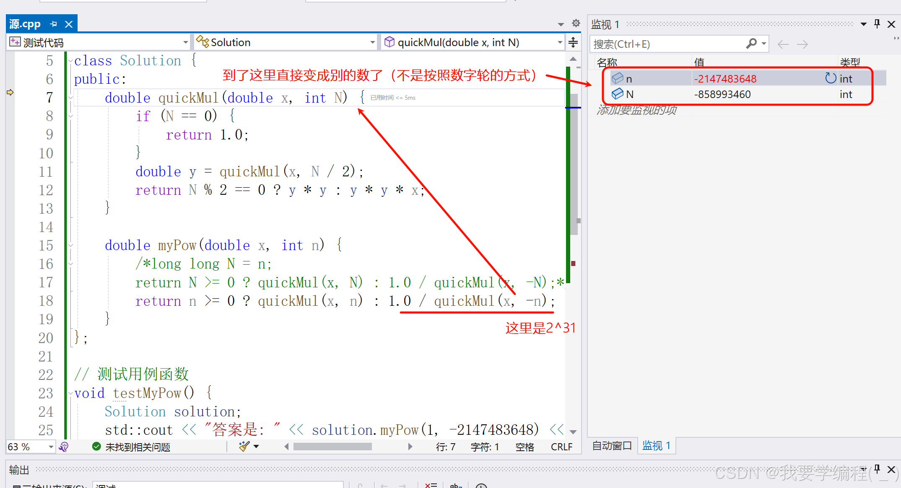Click the horizontal scrollbar right arrow
Image resolution: width=901 pixels, height=488 pixels.
coord(410,447)
